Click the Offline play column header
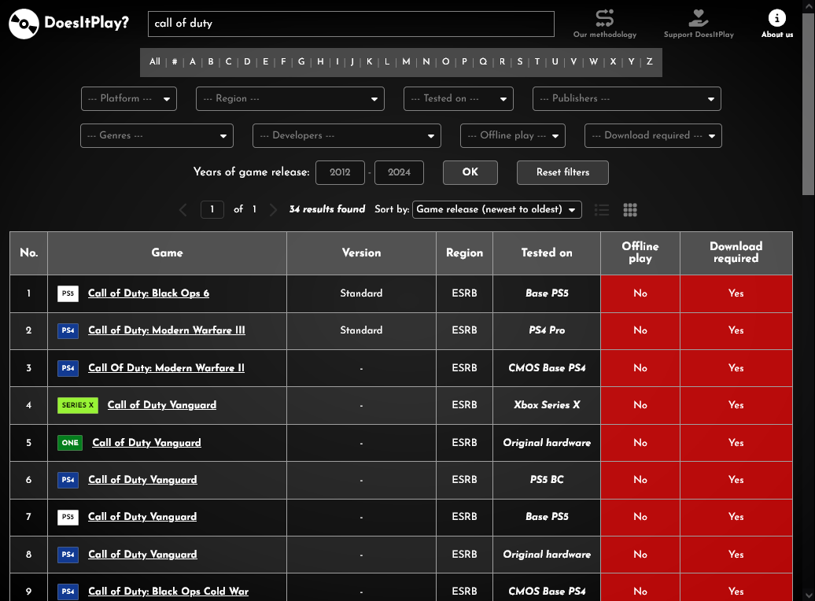This screenshot has height=601, width=815. tap(640, 253)
